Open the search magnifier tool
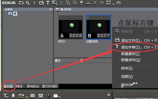Image resolution: width=158 pixels, height=99 pixels. pyautogui.click(x=28, y=3)
